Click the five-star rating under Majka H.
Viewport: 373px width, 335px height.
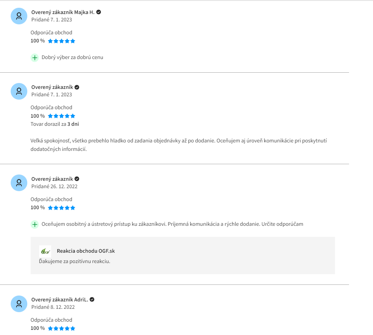coord(62,41)
